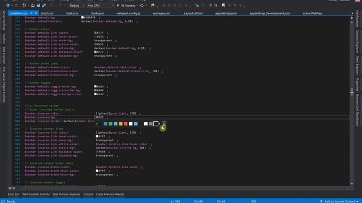
Task: Click the editor scroll down arrow
Action: click(352, 184)
